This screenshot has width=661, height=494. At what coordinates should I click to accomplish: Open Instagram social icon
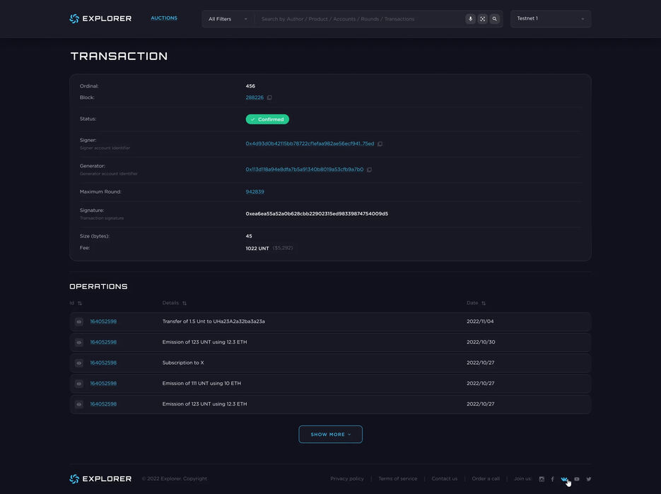(542, 479)
